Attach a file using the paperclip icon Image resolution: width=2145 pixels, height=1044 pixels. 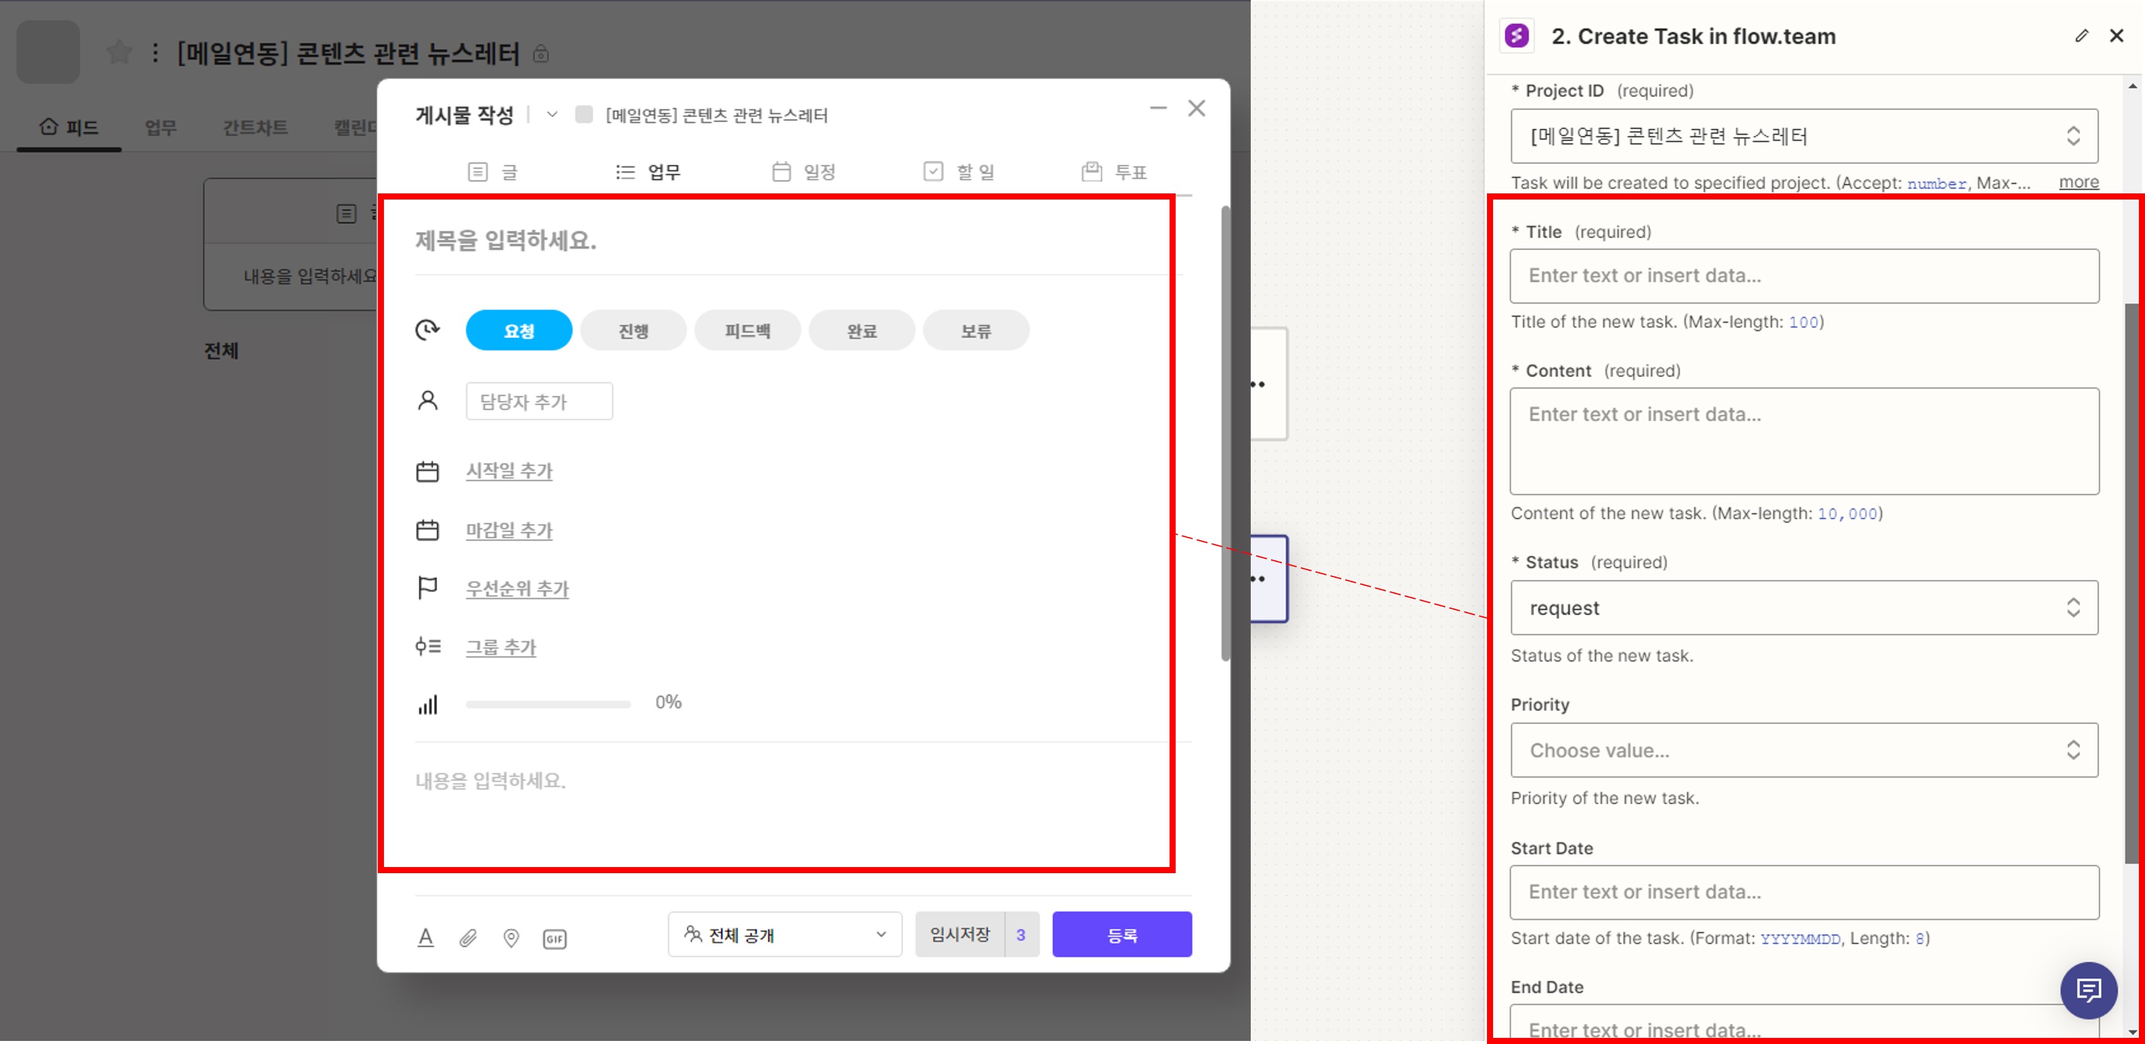(x=468, y=938)
